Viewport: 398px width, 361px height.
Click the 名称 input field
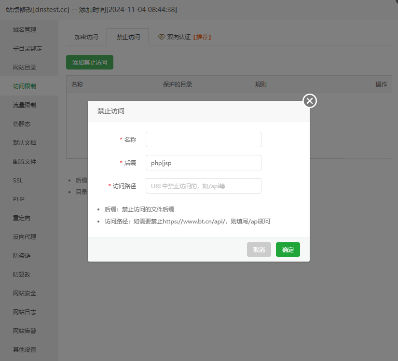[203, 139]
